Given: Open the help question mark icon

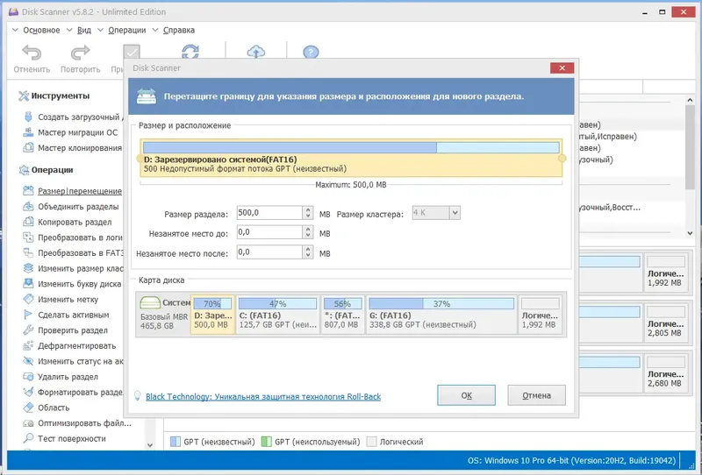Looking at the screenshot, I should [x=311, y=53].
